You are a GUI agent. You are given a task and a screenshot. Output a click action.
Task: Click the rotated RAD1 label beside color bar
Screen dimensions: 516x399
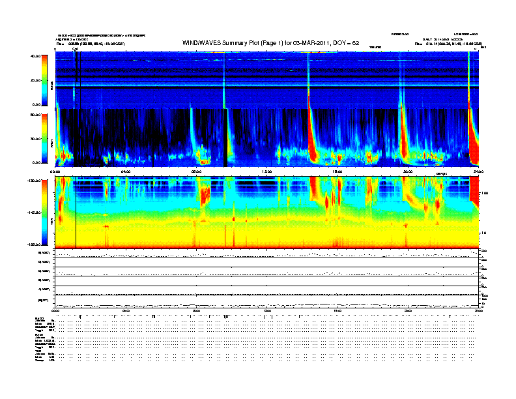click(x=51, y=143)
